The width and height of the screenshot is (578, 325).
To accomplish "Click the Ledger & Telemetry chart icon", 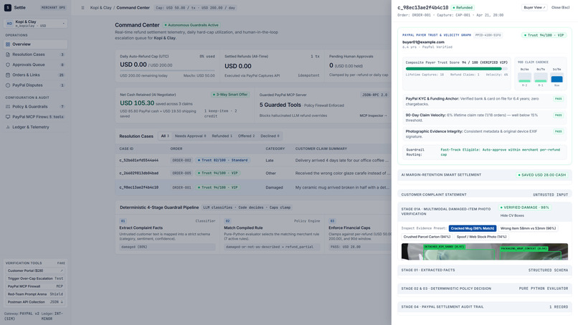I will point(8,127).
